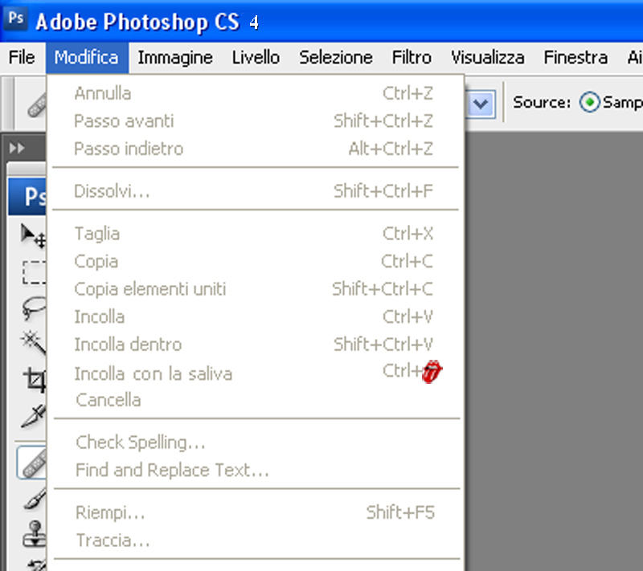This screenshot has width=643, height=571.
Task: Choose Copia elementi uniti entry
Action: [x=255, y=289]
